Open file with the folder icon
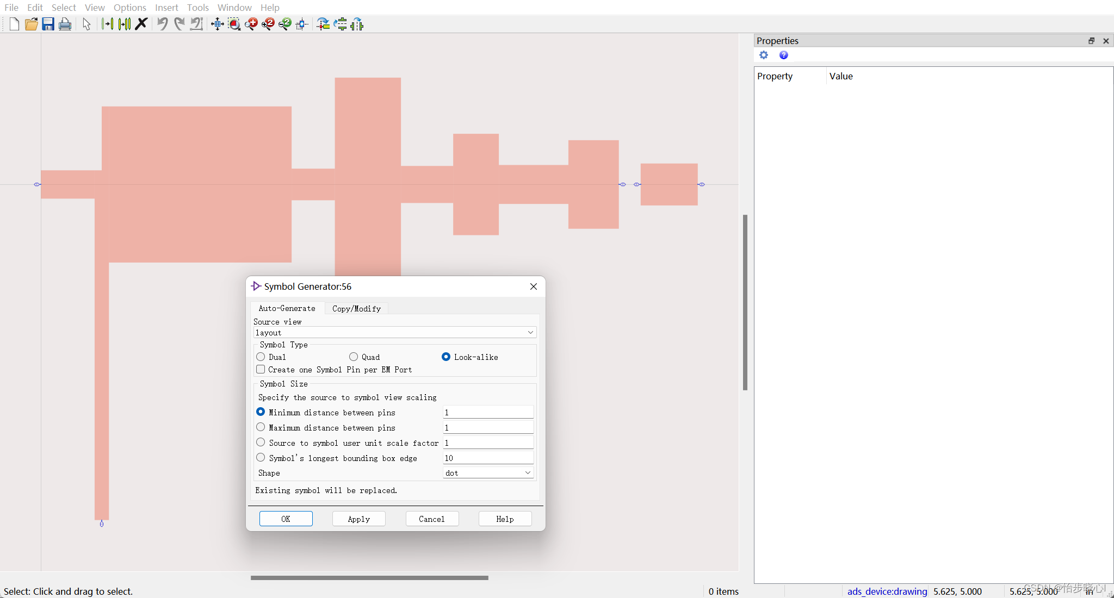The width and height of the screenshot is (1114, 598). click(x=31, y=24)
